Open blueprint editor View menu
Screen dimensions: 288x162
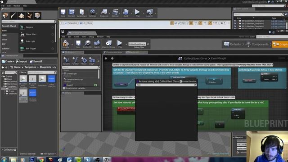[84, 37]
